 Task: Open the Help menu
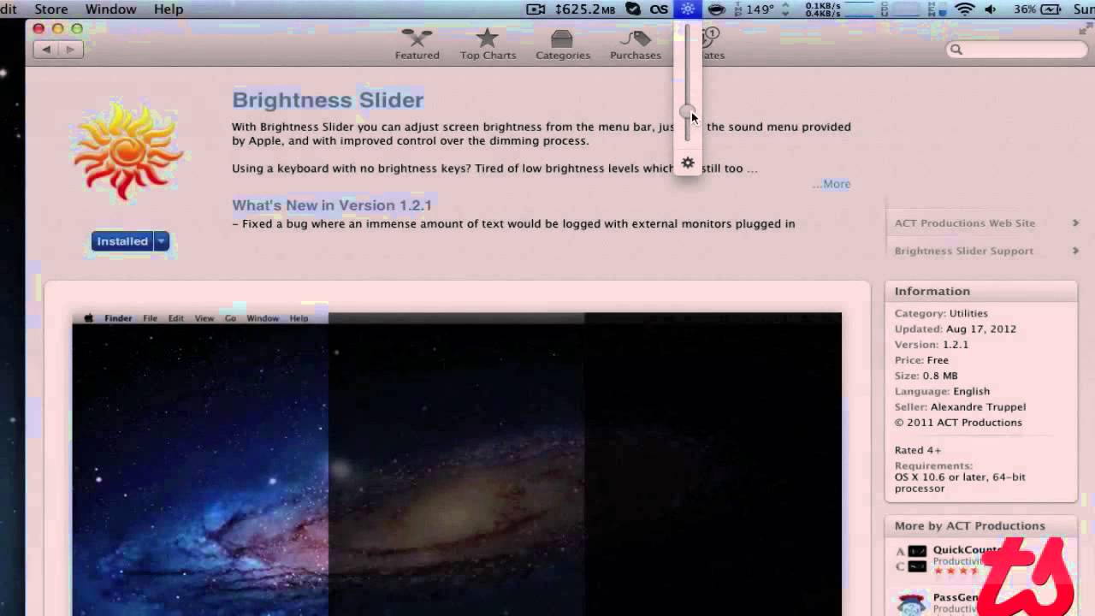(169, 9)
